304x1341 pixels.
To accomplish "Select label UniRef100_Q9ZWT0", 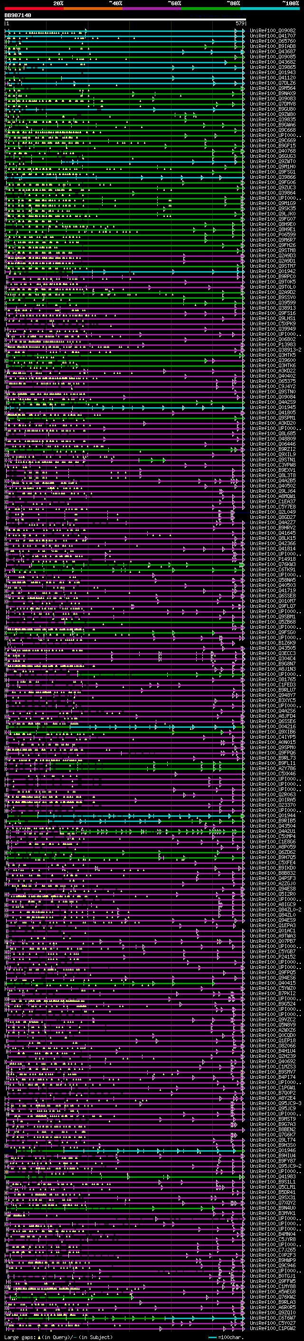I will (x=273, y=161).
